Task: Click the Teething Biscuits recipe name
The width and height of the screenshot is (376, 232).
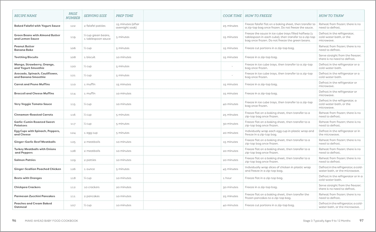Action: pyautogui.click(x=26, y=57)
